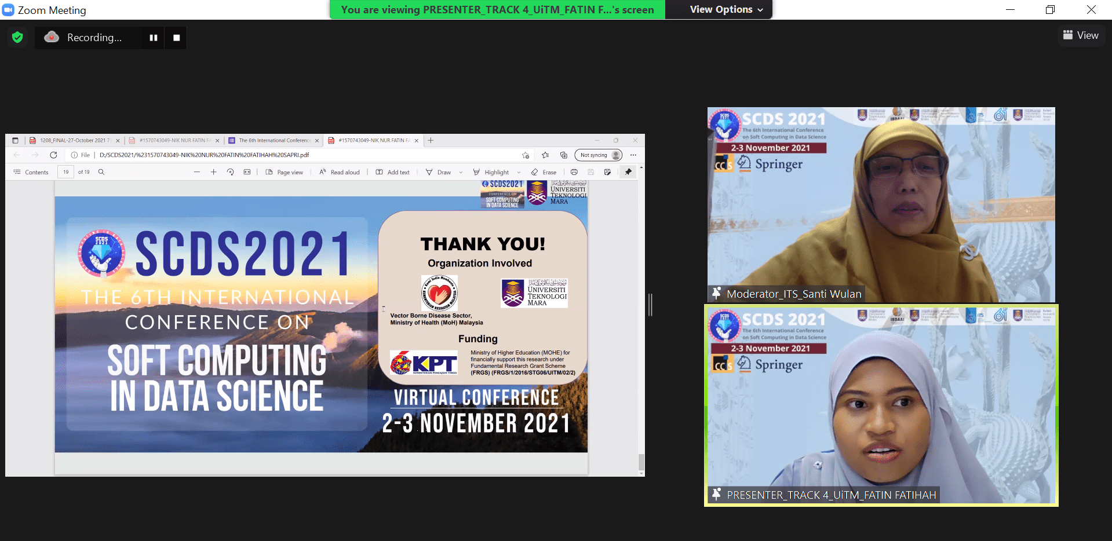This screenshot has width=1112, height=541.
Task: Select the PRESENTER_TRACK 4 Fatin Fatihah video
Action: [x=880, y=404]
